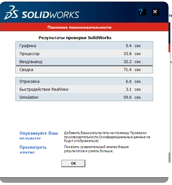Close the performance test dialog
Viewport: 172px width, 185px height.
tap(156, 12)
